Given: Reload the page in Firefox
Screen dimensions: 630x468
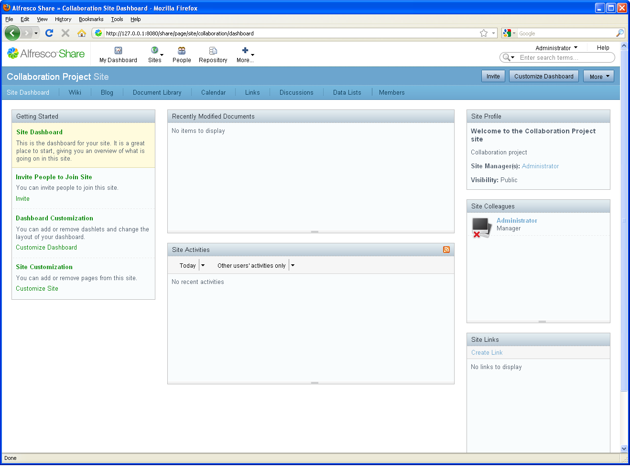Looking at the screenshot, I should tap(49, 33).
